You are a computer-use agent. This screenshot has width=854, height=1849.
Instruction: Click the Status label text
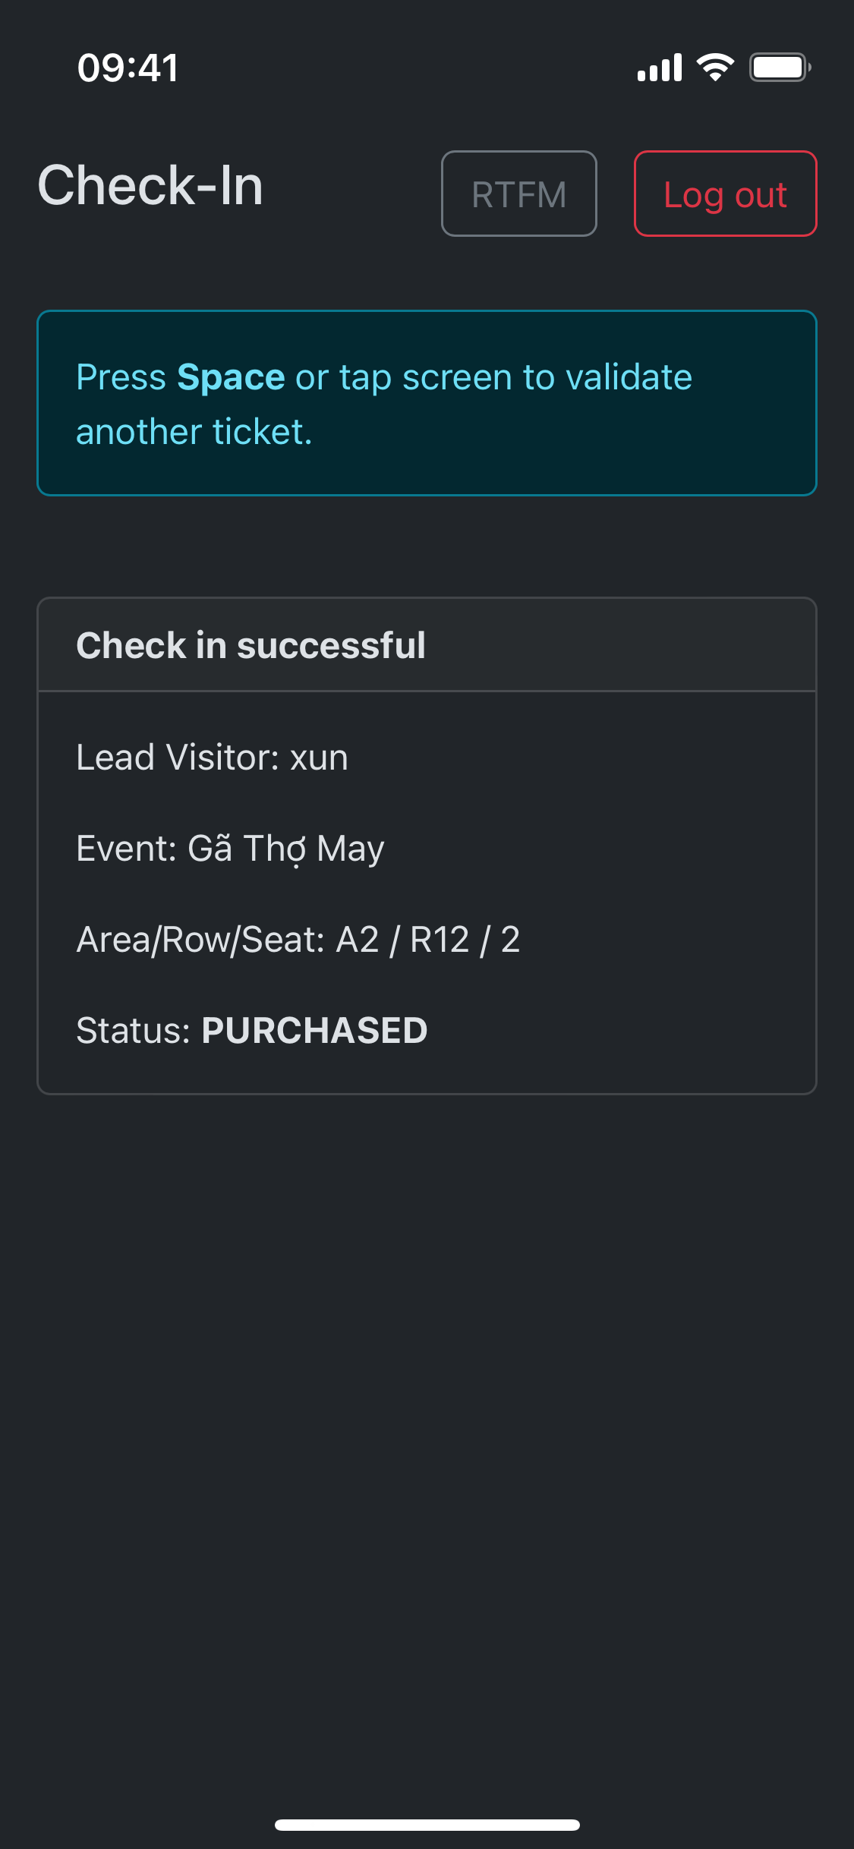pos(133,1031)
